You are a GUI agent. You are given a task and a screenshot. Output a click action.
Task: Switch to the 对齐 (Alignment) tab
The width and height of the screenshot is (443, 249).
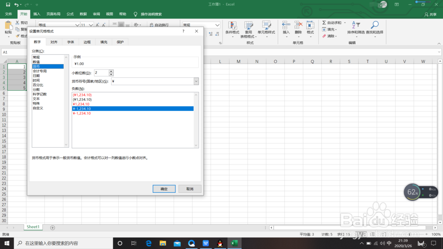[54, 42]
